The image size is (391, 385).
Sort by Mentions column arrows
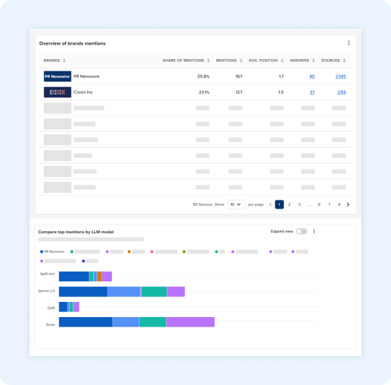click(x=241, y=60)
